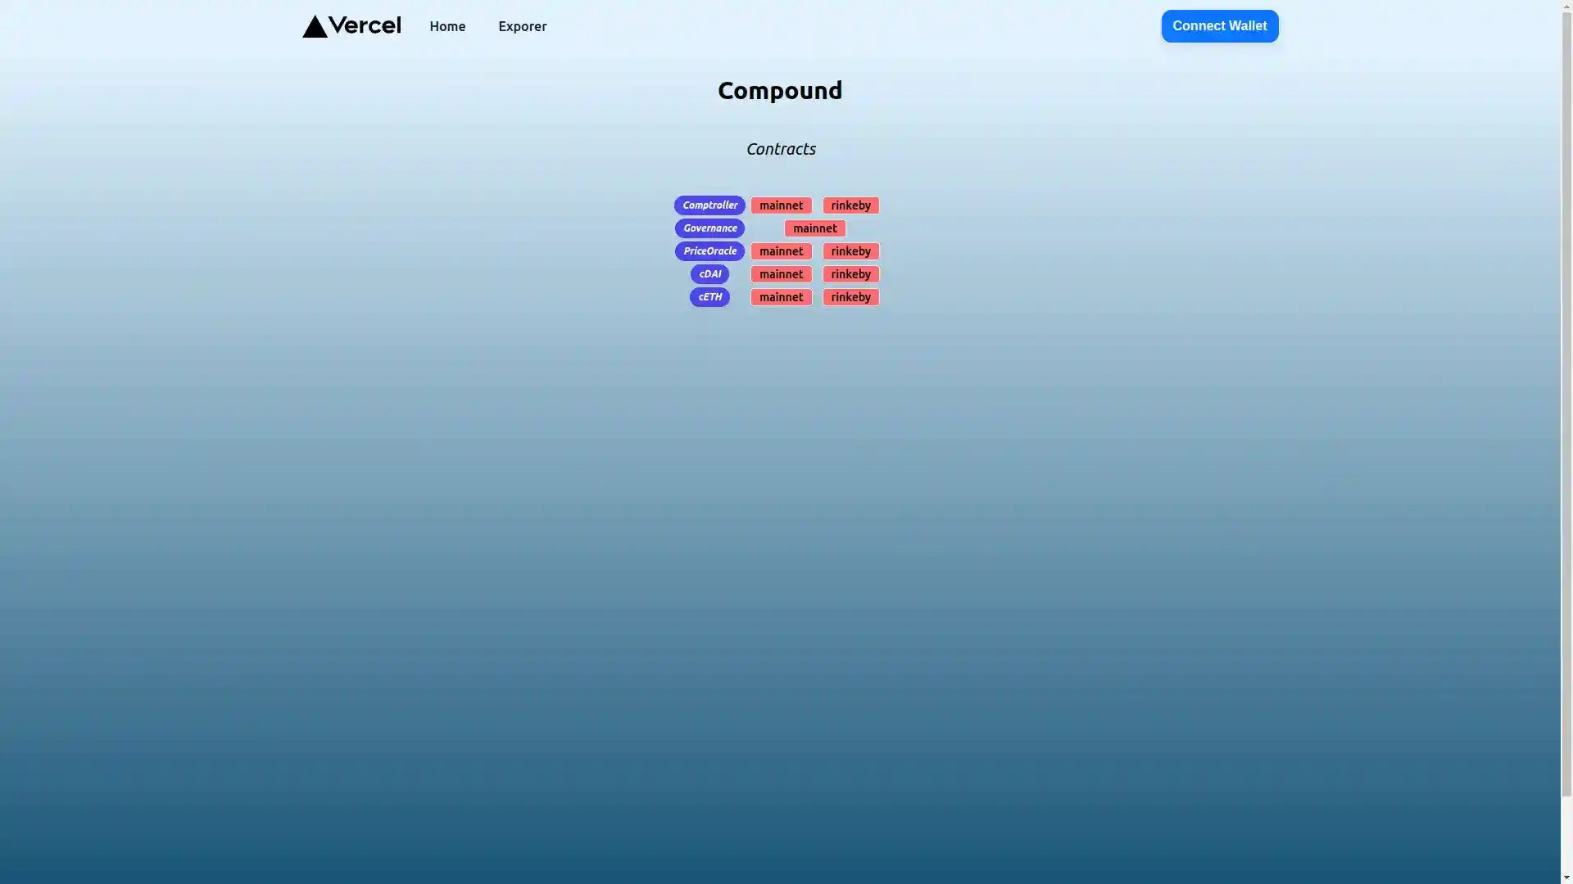Image resolution: width=1573 pixels, height=884 pixels.
Task: Click the Governance contract icon
Action: pos(709,228)
